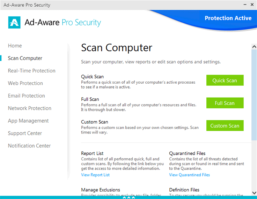
Task: Select Scan Computer in sidebar
Action: (x=25, y=58)
